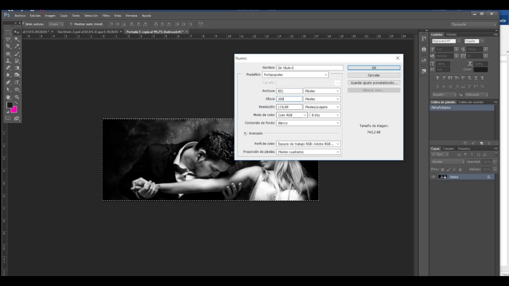
Task: Open Resolución units dropdown
Action: [x=322, y=107]
